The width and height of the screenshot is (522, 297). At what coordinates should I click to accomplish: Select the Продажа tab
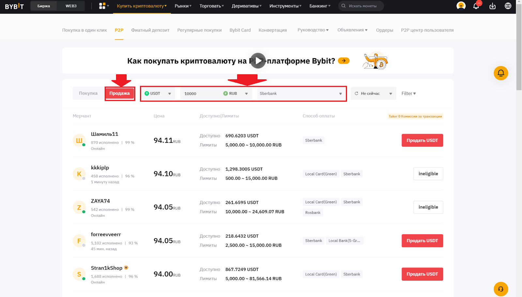[x=120, y=93]
